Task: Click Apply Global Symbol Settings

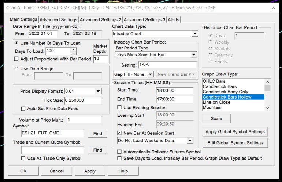Action: click(x=235, y=132)
